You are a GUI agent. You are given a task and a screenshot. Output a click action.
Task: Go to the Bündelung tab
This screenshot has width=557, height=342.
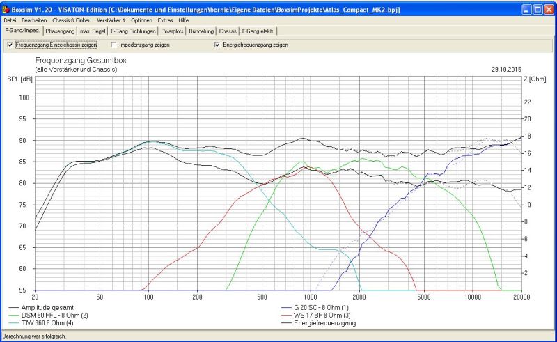(x=202, y=31)
